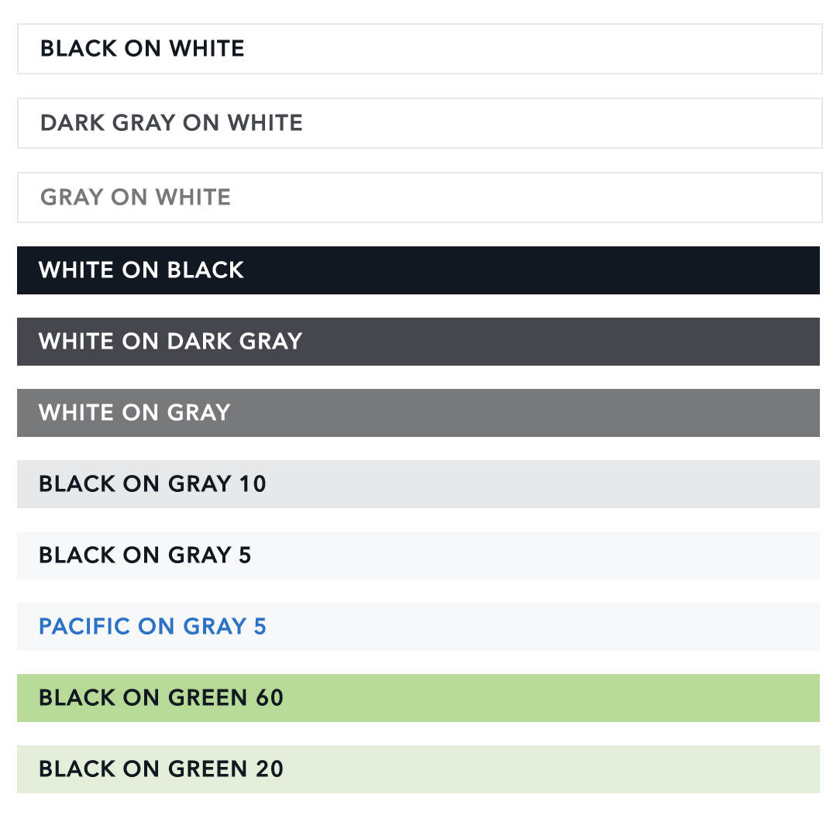Click the 'WHITE ON DARK GRAY' text
This screenshot has height=815, width=840.
170,342
